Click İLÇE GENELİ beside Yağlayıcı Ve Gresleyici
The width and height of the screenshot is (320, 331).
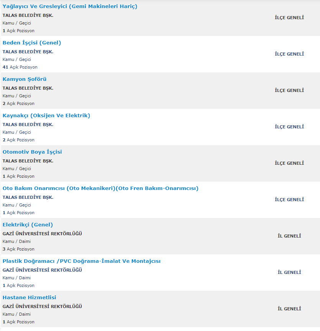[x=289, y=18]
